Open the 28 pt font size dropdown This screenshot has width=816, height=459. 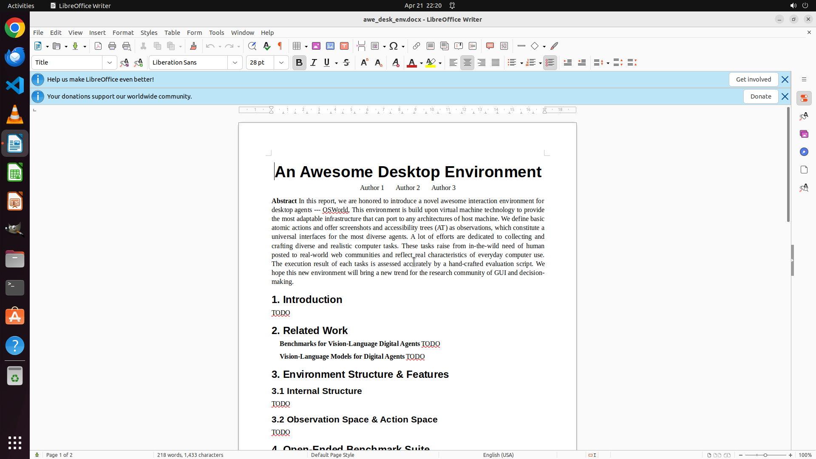281,62
